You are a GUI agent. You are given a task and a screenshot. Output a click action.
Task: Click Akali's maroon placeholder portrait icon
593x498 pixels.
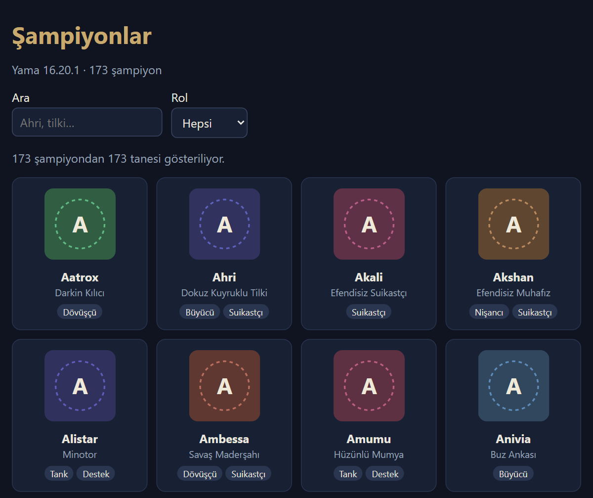click(x=369, y=224)
